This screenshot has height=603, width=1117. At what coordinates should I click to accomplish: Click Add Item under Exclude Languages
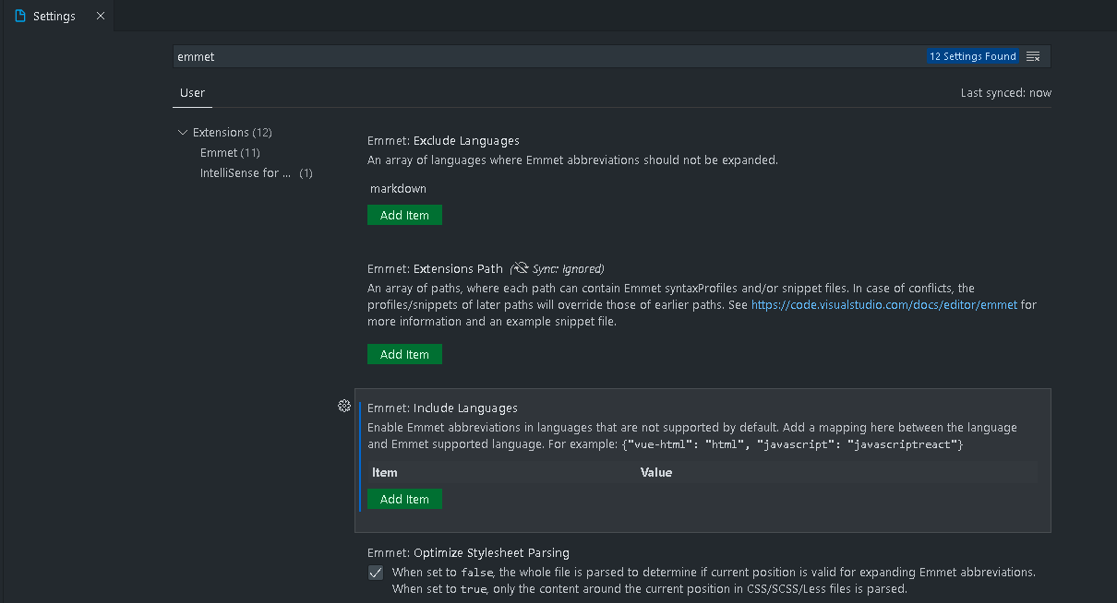pyautogui.click(x=404, y=215)
